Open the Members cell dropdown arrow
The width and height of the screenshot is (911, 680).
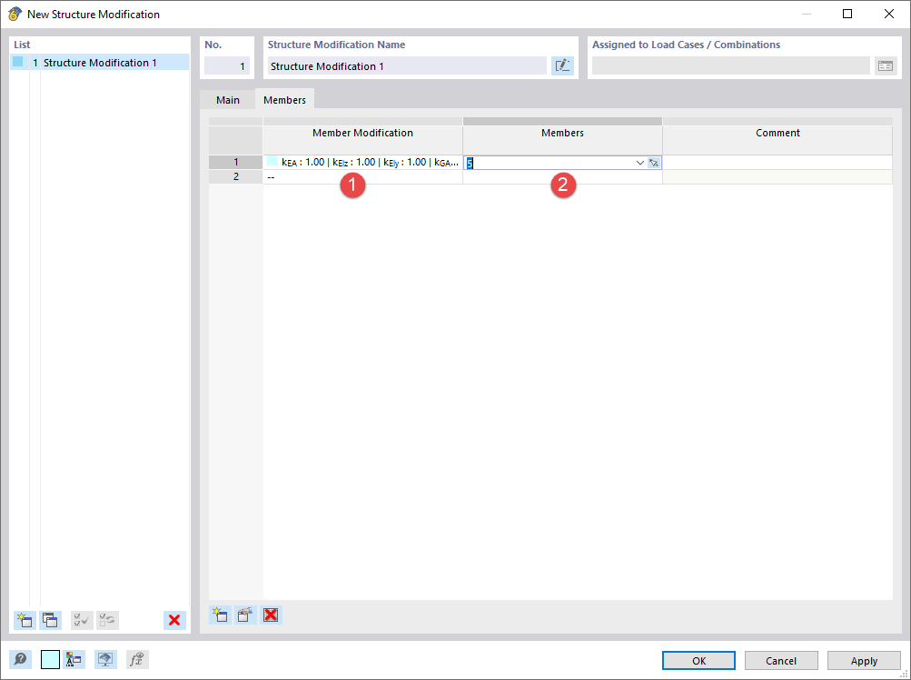639,162
